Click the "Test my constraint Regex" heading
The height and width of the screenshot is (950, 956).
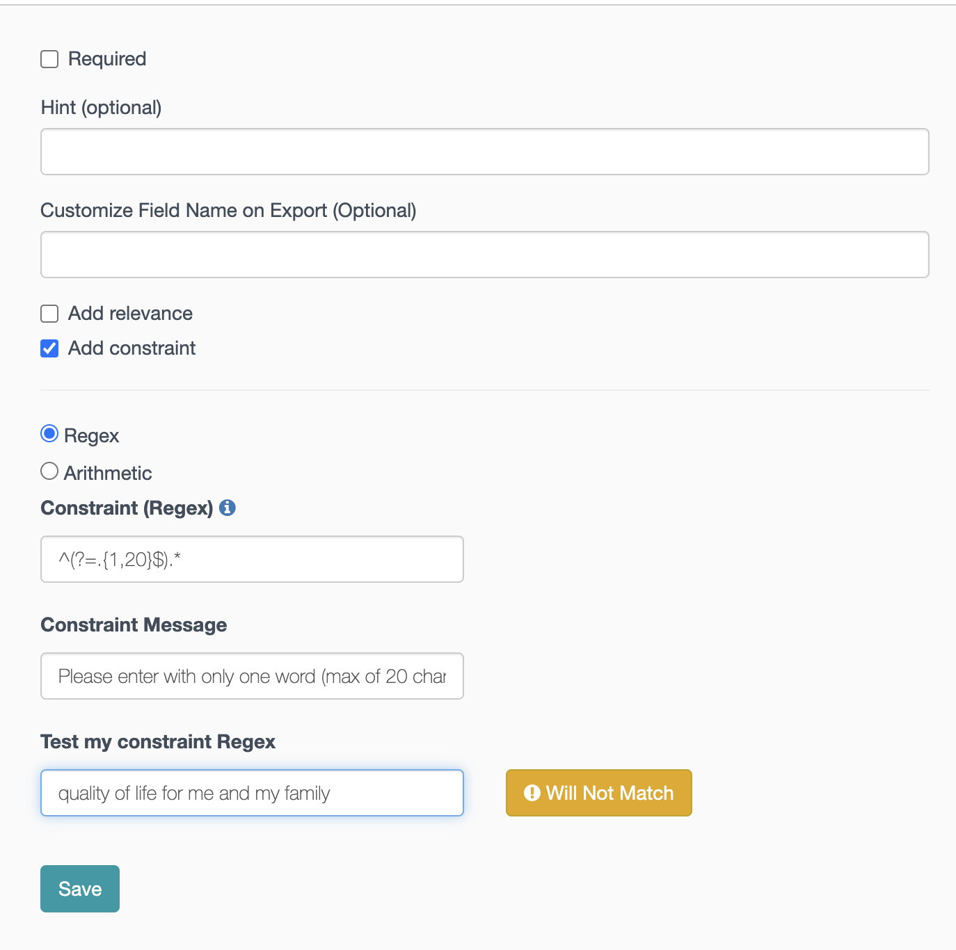158,741
